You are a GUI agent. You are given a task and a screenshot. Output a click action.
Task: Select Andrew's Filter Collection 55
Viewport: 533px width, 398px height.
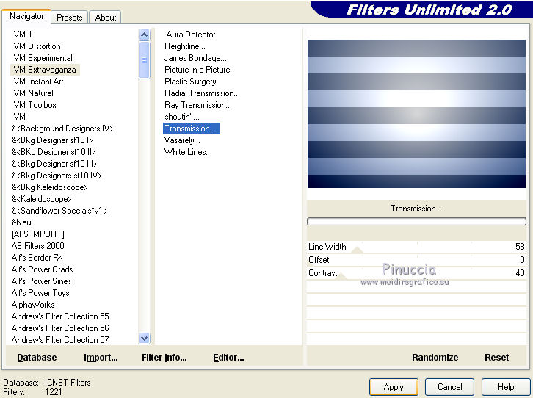click(x=60, y=316)
